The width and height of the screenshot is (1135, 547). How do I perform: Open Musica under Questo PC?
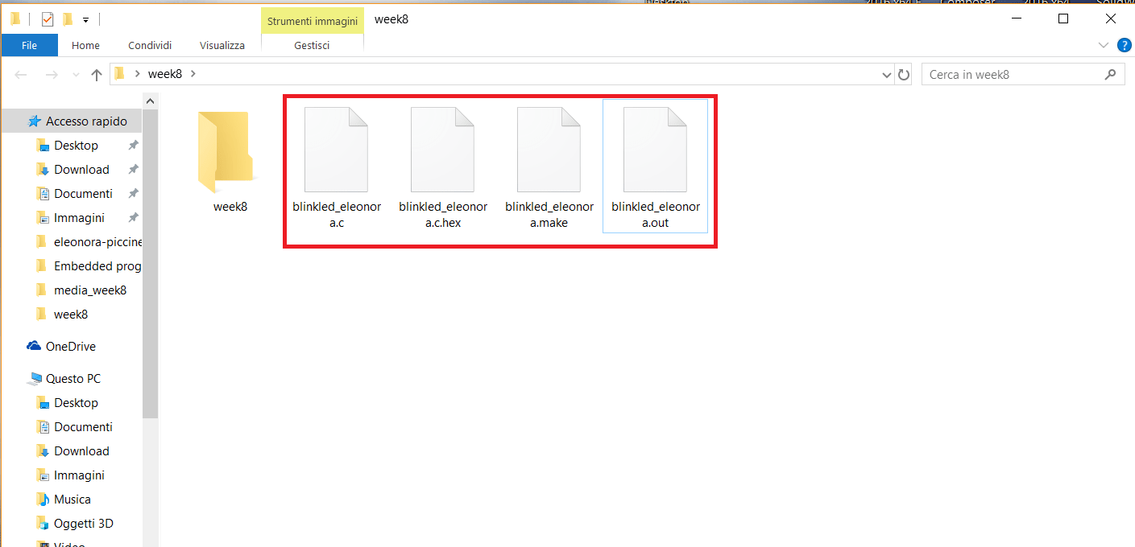click(72, 500)
